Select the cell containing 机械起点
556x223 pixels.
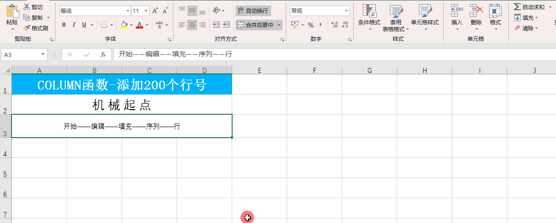(122, 105)
